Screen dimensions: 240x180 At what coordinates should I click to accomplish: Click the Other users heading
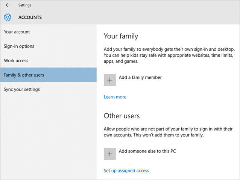tap(122, 115)
